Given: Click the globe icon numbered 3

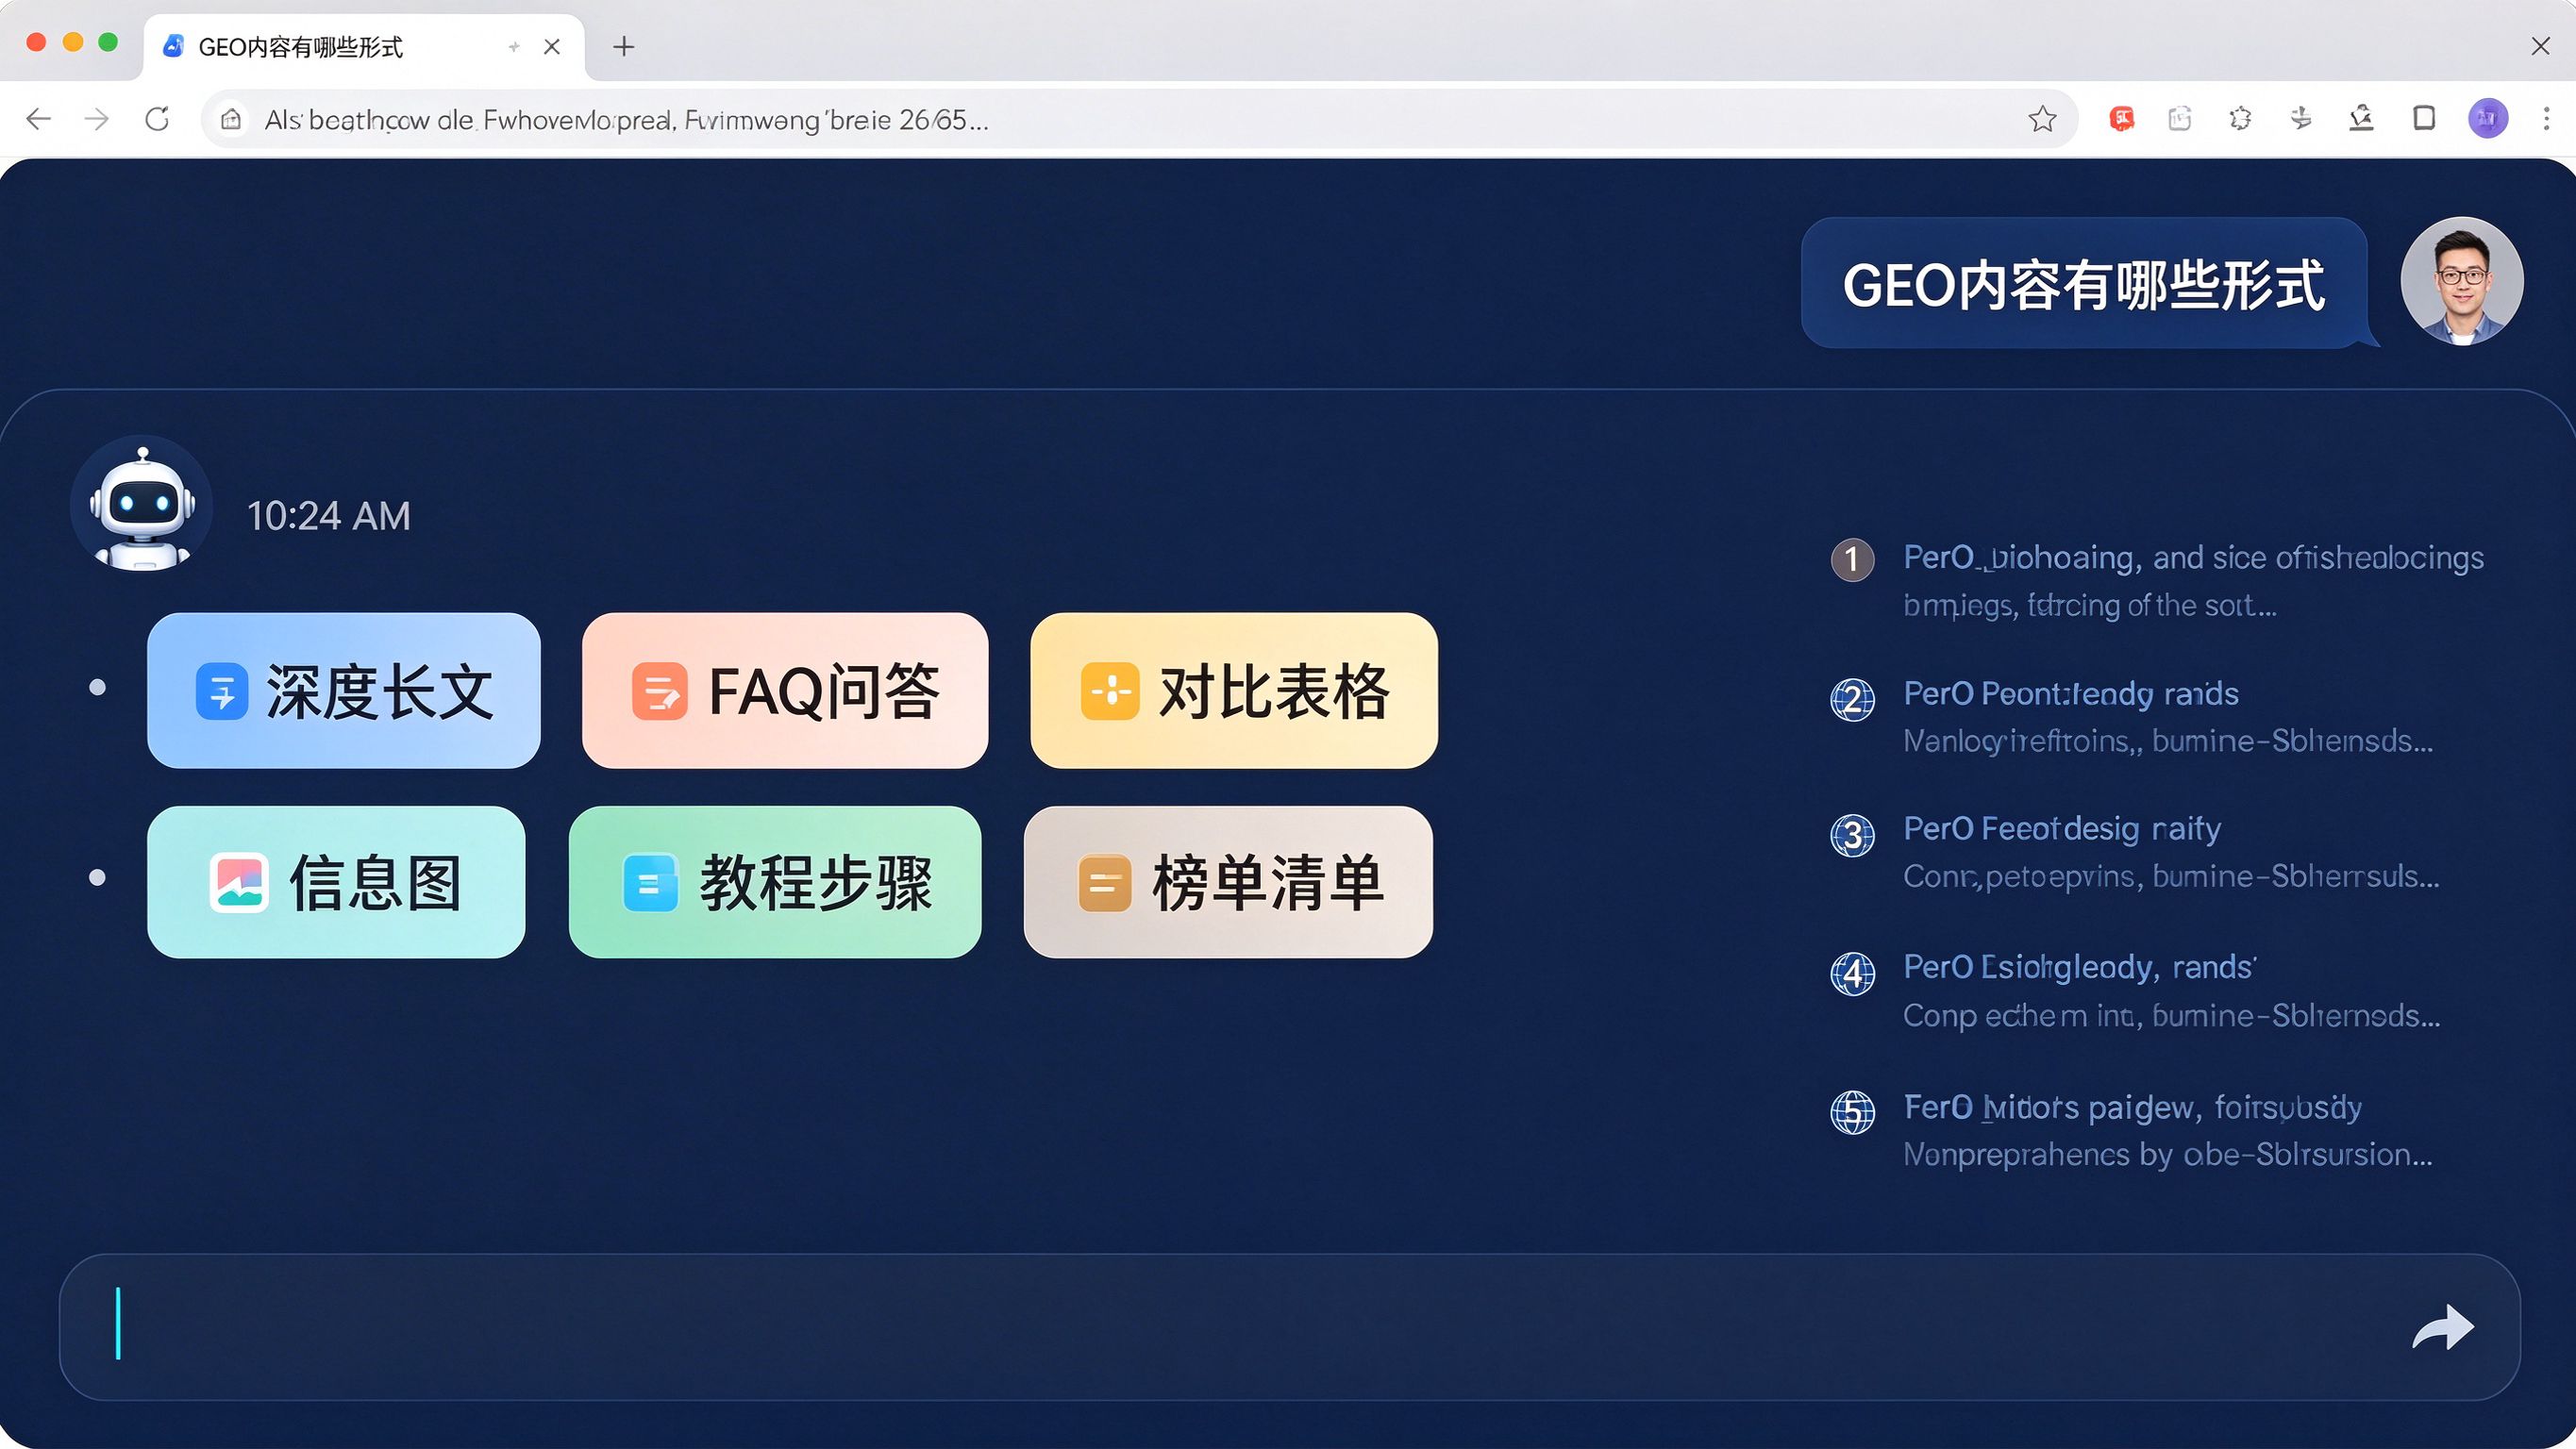Looking at the screenshot, I should (x=1852, y=835).
